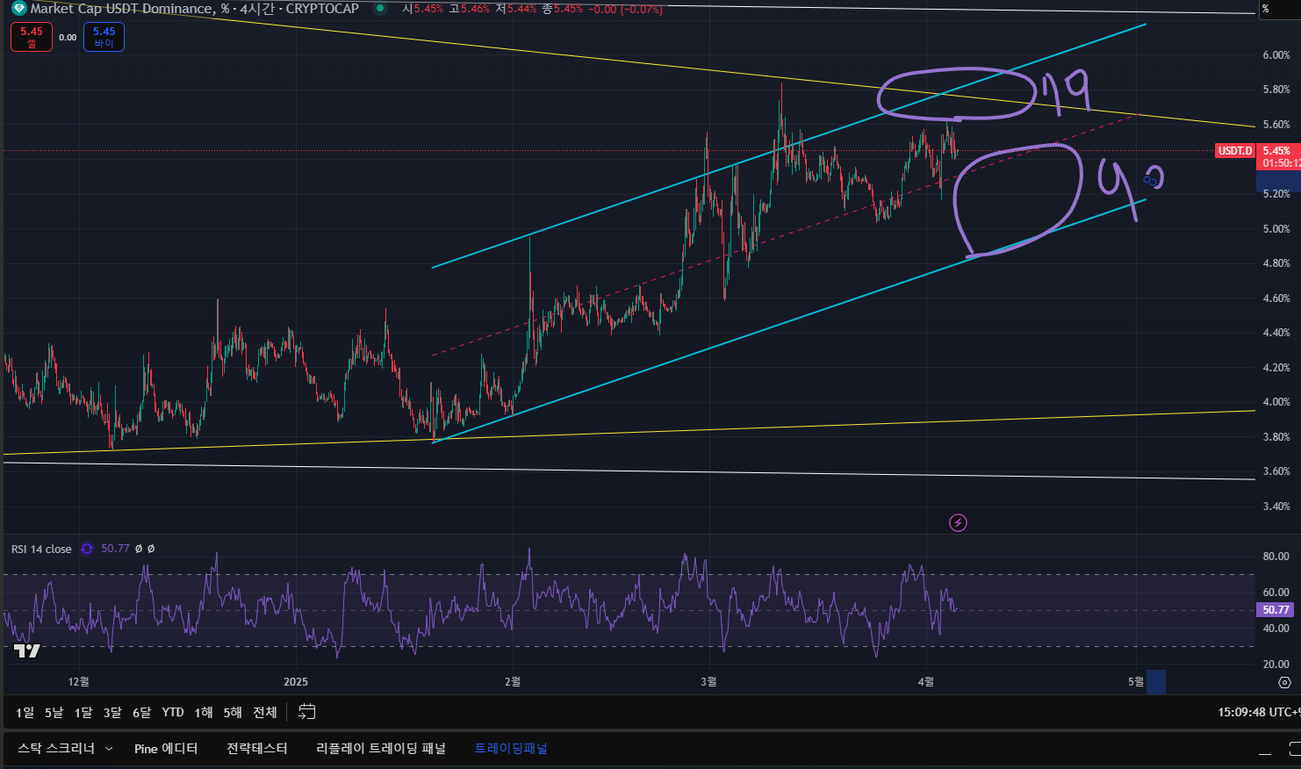Switch to the 전략테스터 tab
This screenshot has height=769, width=1301.
257,749
